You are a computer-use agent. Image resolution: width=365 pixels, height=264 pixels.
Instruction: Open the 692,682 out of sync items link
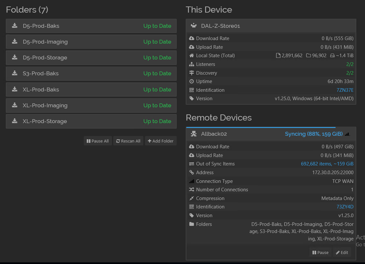click(x=327, y=164)
